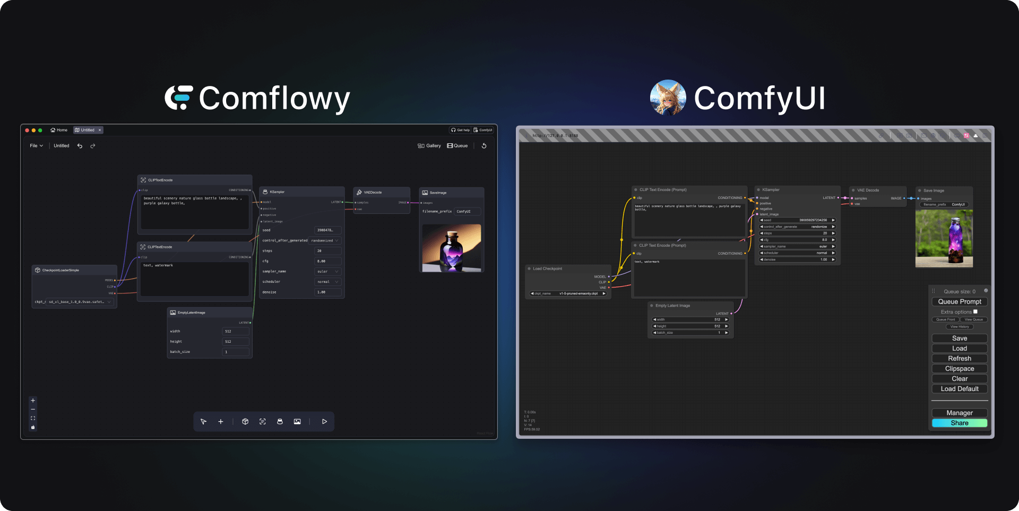Add an image node via toolbar icon
The image size is (1019, 511).
click(297, 422)
